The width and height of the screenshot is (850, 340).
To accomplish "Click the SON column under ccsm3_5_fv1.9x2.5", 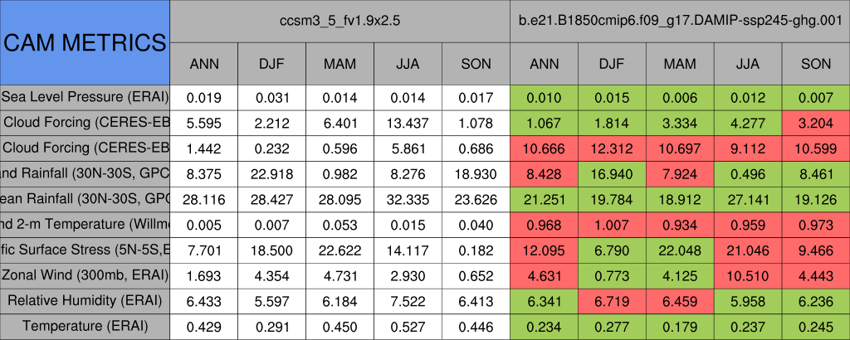I will 476,64.
